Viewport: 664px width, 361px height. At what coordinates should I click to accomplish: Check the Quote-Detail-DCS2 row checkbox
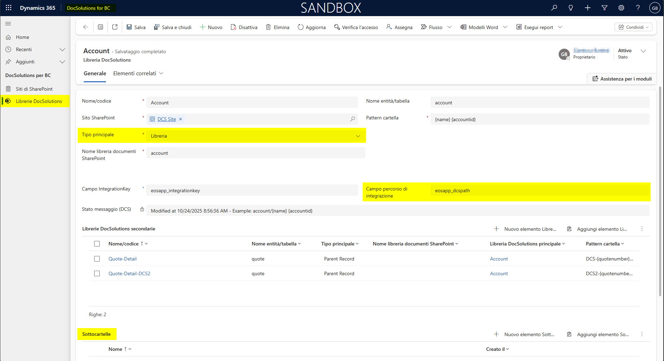coord(97,273)
